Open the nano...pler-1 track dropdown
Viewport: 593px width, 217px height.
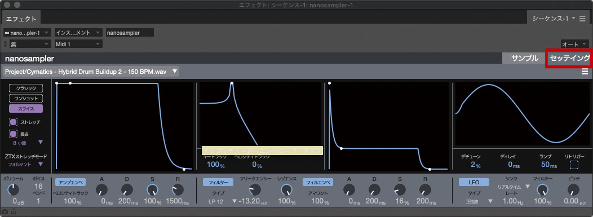click(x=27, y=33)
